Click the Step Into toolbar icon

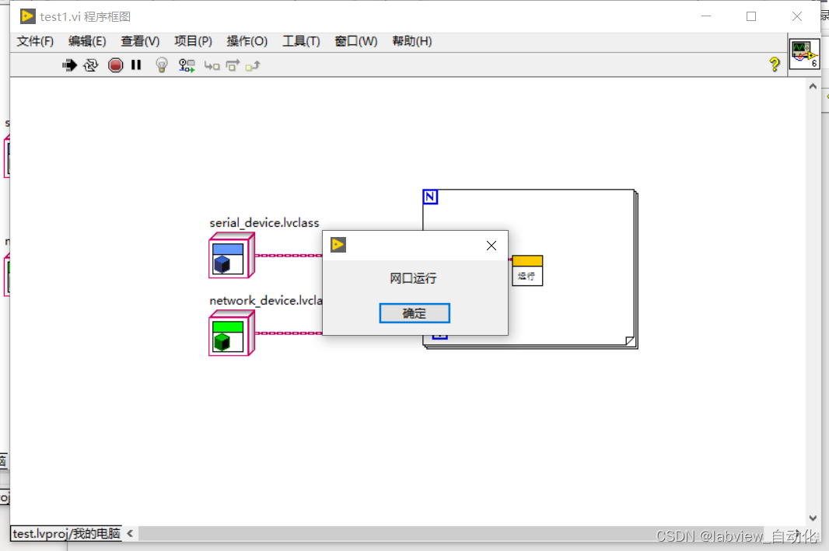point(212,65)
